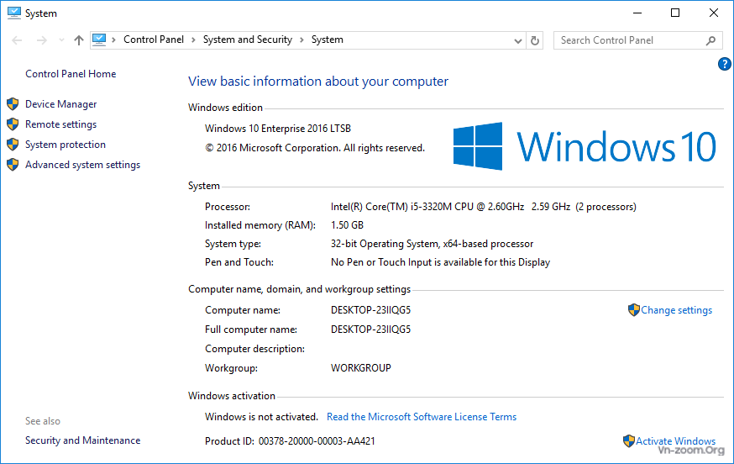
Task: Expand the address bar history dropdown
Action: click(x=517, y=41)
